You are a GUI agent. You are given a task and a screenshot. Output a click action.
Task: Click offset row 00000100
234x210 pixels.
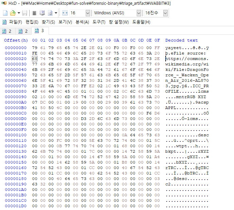16,135
